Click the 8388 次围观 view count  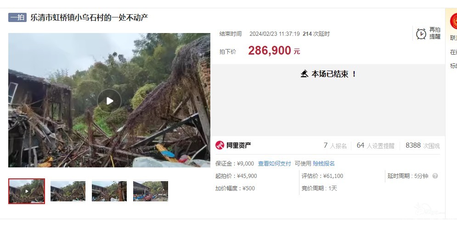pos(422,145)
